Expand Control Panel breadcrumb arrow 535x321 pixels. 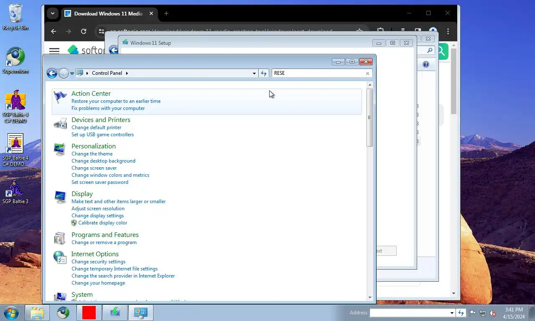[x=127, y=73]
